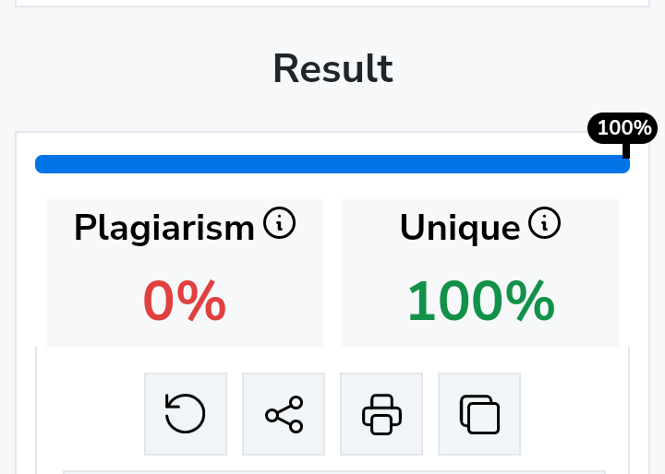
Task: Click blank space right of the copy button
Action: click(x=573, y=413)
